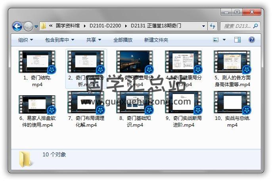Click file name 9、奇门实战断局进阶.mp4
This screenshot has height=181, width=272.
(x=184, y=121)
